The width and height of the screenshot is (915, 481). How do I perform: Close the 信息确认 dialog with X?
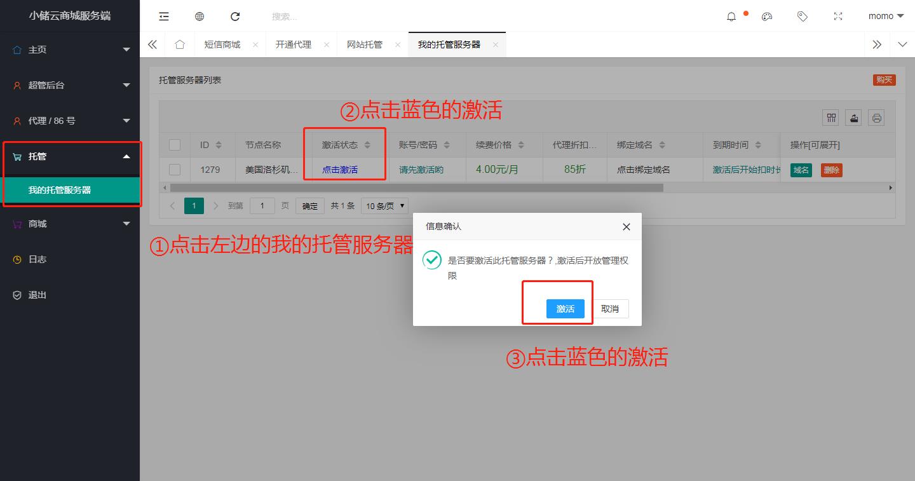(627, 227)
